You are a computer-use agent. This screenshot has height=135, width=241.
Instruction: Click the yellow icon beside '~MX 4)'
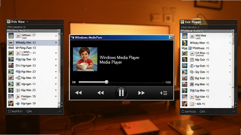(x=192, y=104)
